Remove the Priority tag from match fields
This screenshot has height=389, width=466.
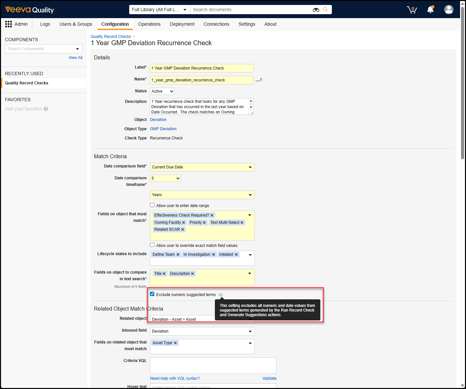point(204,223)
